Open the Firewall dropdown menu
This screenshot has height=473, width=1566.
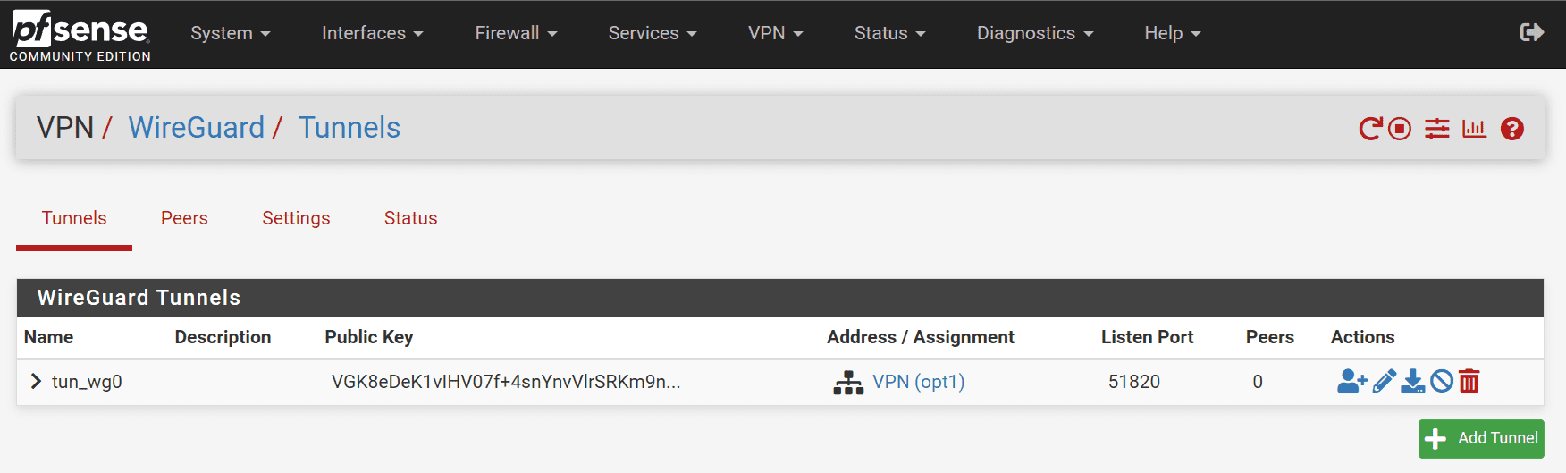point(516,33)
